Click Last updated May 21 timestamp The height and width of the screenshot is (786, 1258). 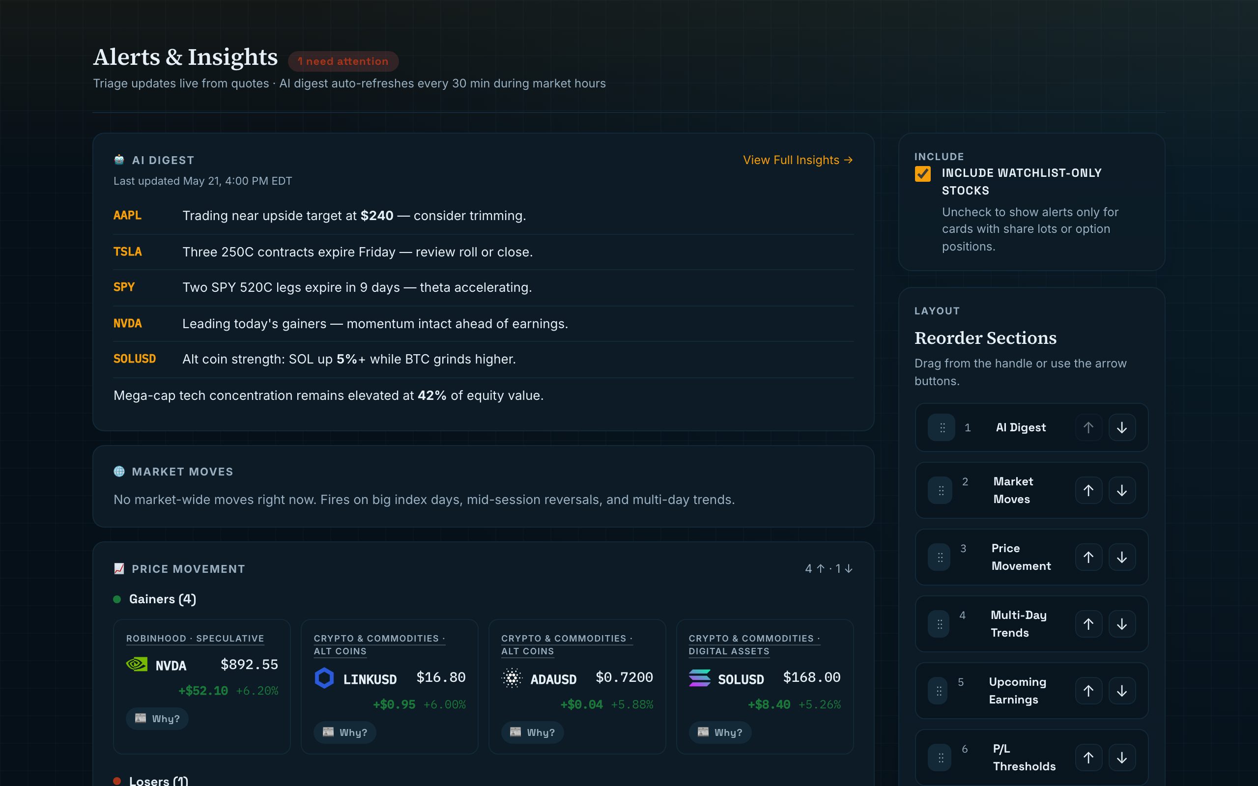[203, 181]
